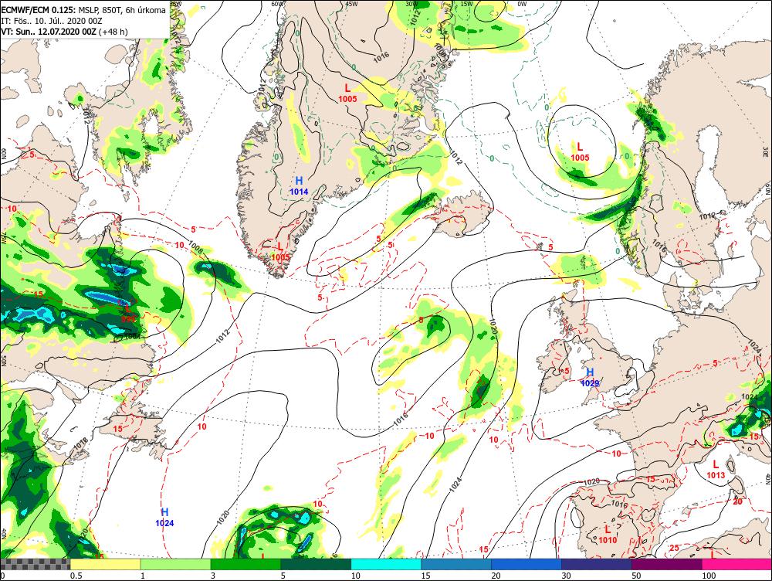Screen dimensions: 772x581
Task: Click the royal blue 20–30 legend band
Action: pyautogui.click(x=527, y=564)
